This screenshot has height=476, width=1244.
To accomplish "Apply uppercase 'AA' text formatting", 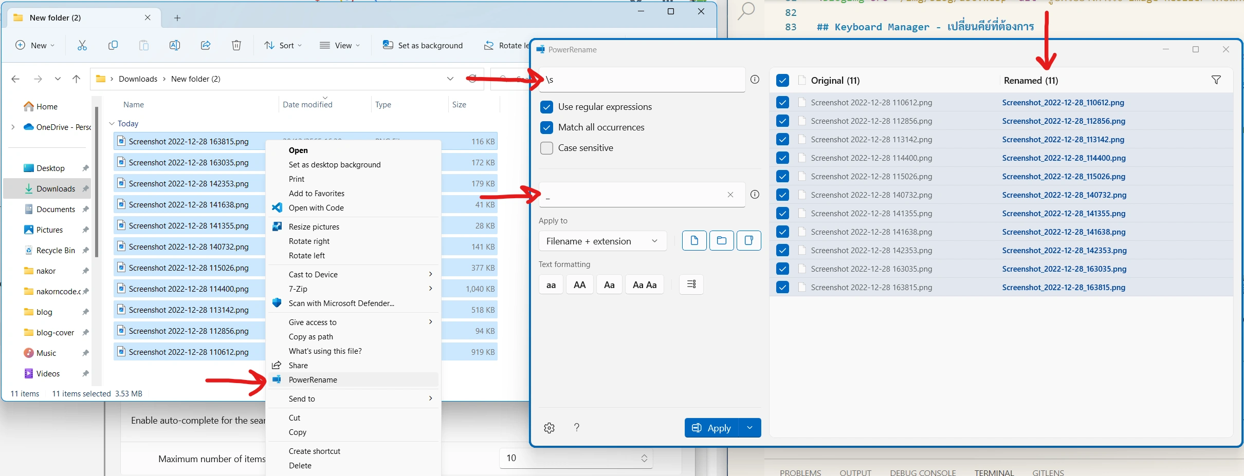I will point(580,284).
